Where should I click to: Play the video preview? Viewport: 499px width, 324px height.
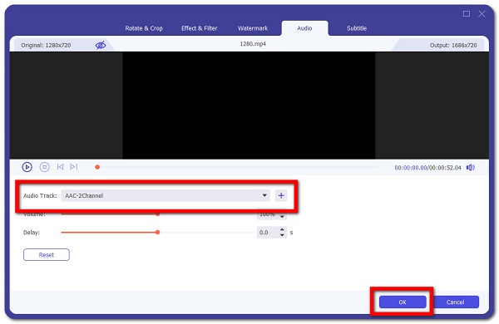click(x=27, y=167)
